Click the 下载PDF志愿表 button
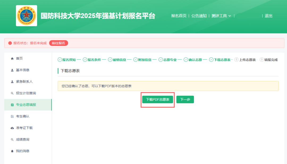The width and height of the screenshot is (287, 164). coord(158,99)
